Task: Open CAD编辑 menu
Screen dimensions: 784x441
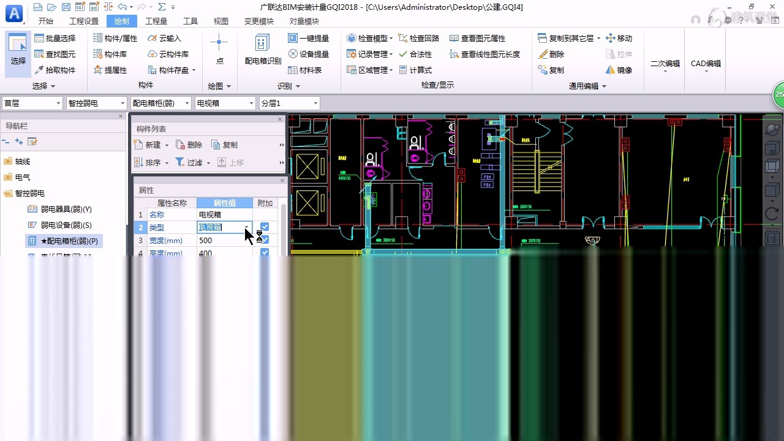Action: [706, 66]
